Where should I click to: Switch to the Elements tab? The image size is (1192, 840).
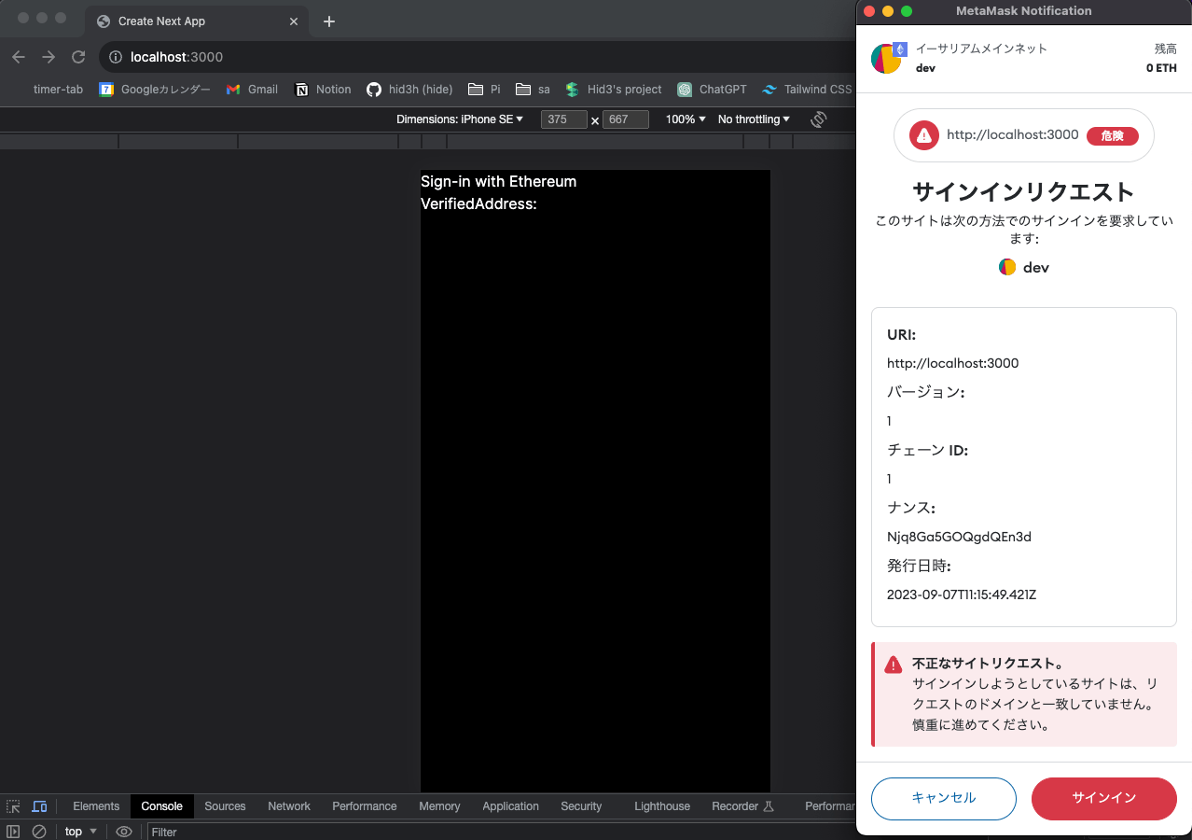(96, 806)
